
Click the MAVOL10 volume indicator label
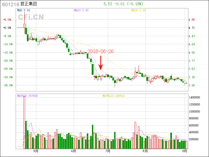tap(114, 96)
